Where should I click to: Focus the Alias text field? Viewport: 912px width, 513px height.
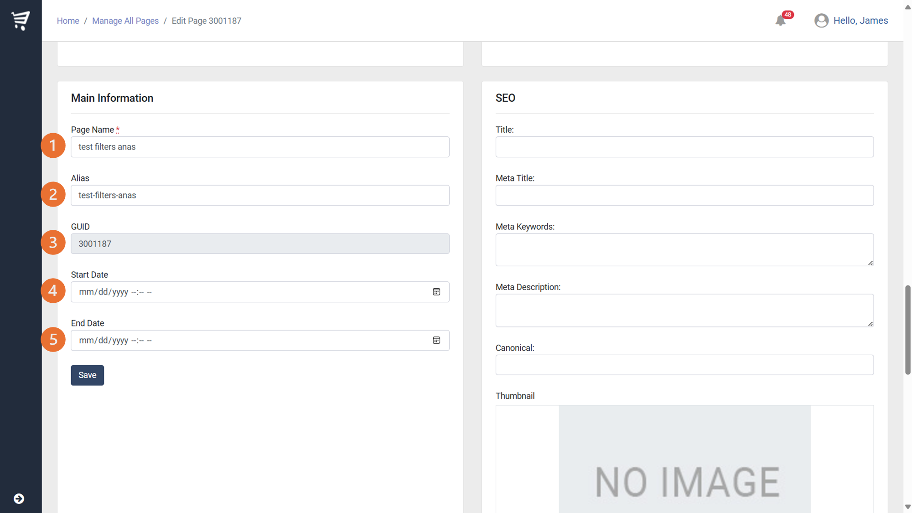260,195
